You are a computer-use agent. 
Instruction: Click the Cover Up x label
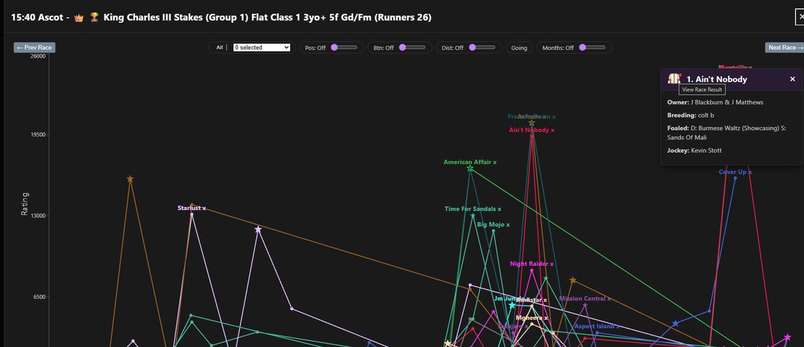[735, 172]
